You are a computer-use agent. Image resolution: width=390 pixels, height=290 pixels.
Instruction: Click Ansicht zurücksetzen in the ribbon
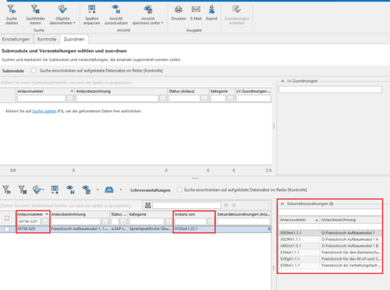tap(116, 15)
